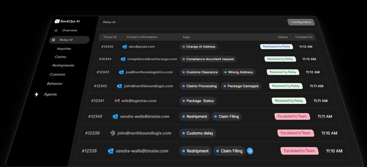Viewport: 367px width, 167px height.
Task: Click Escalated to Team badge on #12339
Action: coord(296,133)
